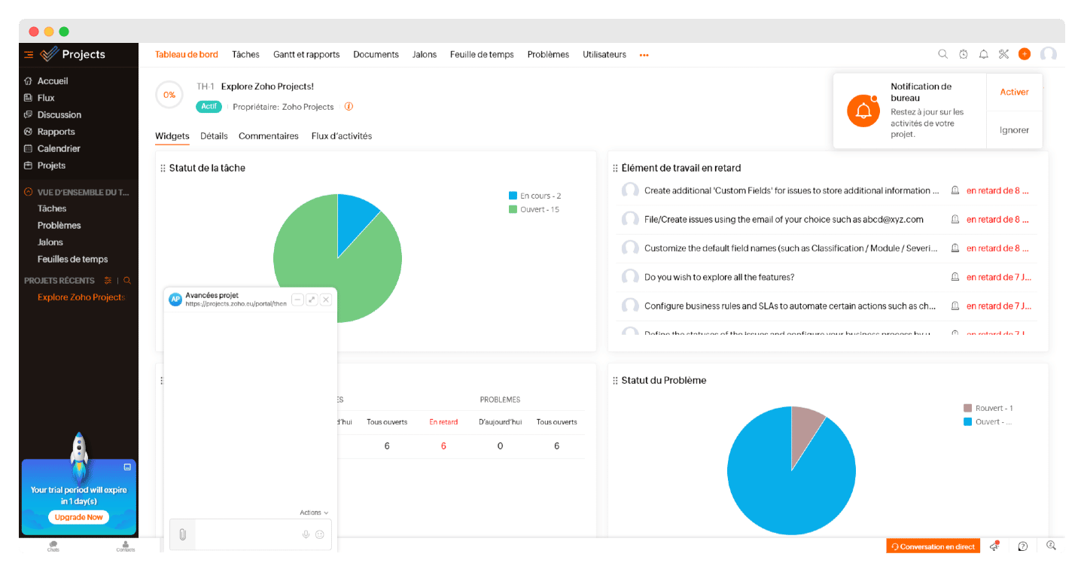This screenshot has height=572, width=1084.
Task: Open the emoji smiley picker in chat
Action: (320, 534)
